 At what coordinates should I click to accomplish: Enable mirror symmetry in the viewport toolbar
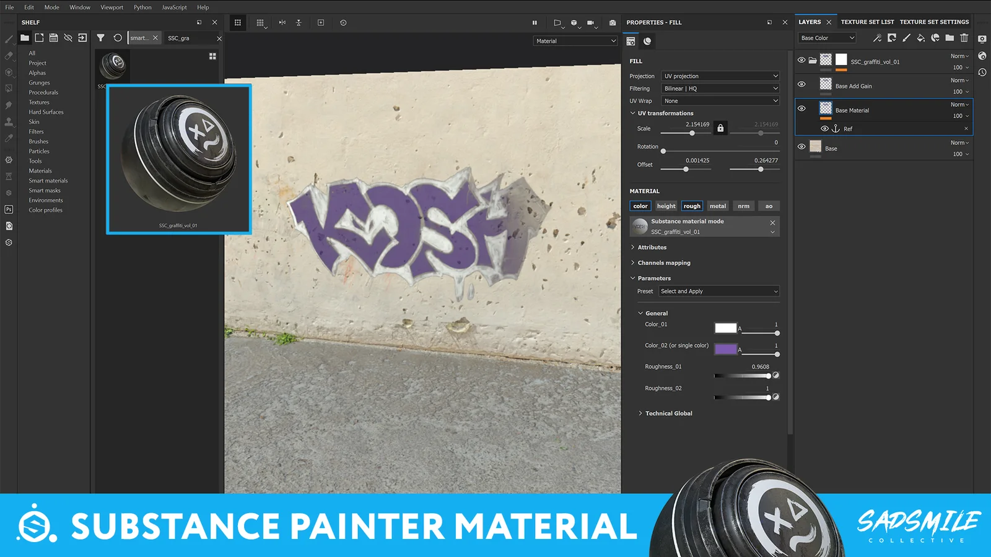[281, 22]
